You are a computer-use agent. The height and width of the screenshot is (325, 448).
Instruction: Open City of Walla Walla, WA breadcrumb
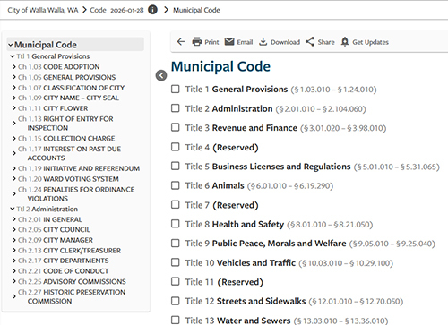pos(43,10)
